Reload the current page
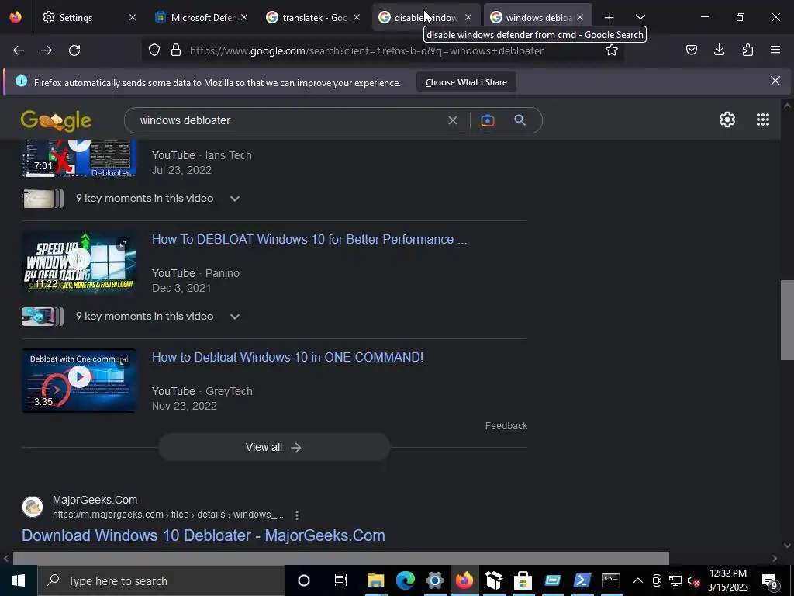Image resolution: width=794 pixels, height=596 pixels. click(x=74, y=50)
